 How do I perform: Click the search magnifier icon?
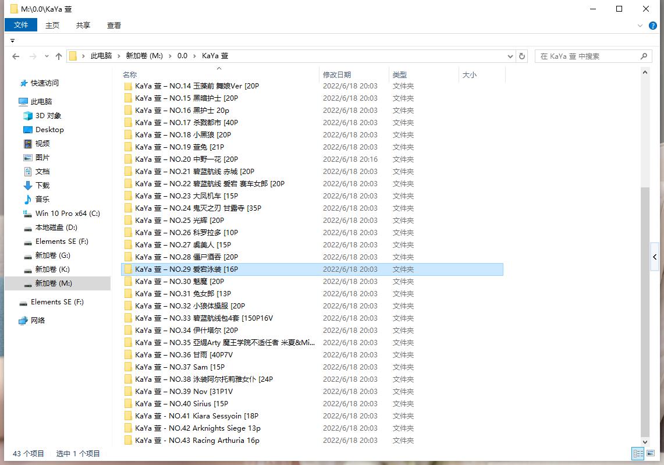click(x=644, y=56)
